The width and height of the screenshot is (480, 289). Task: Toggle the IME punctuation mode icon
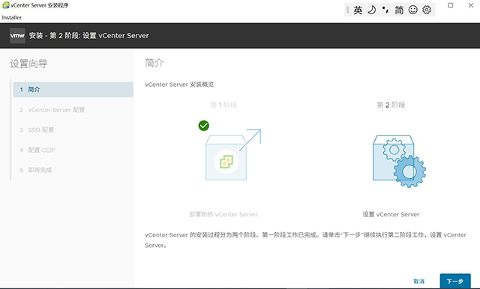coord(385,10)
